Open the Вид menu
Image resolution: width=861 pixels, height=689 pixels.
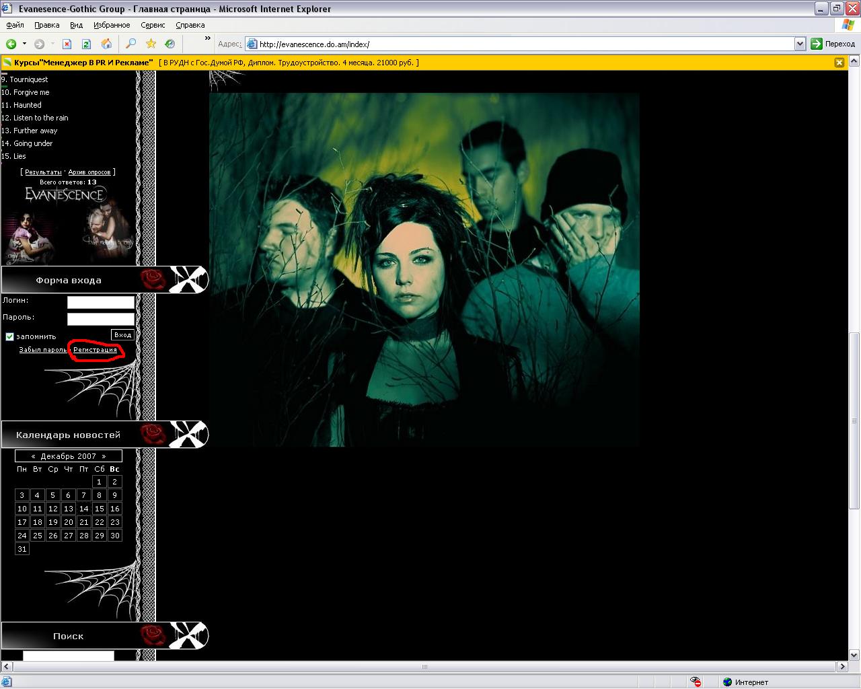(x=76, y=25)
